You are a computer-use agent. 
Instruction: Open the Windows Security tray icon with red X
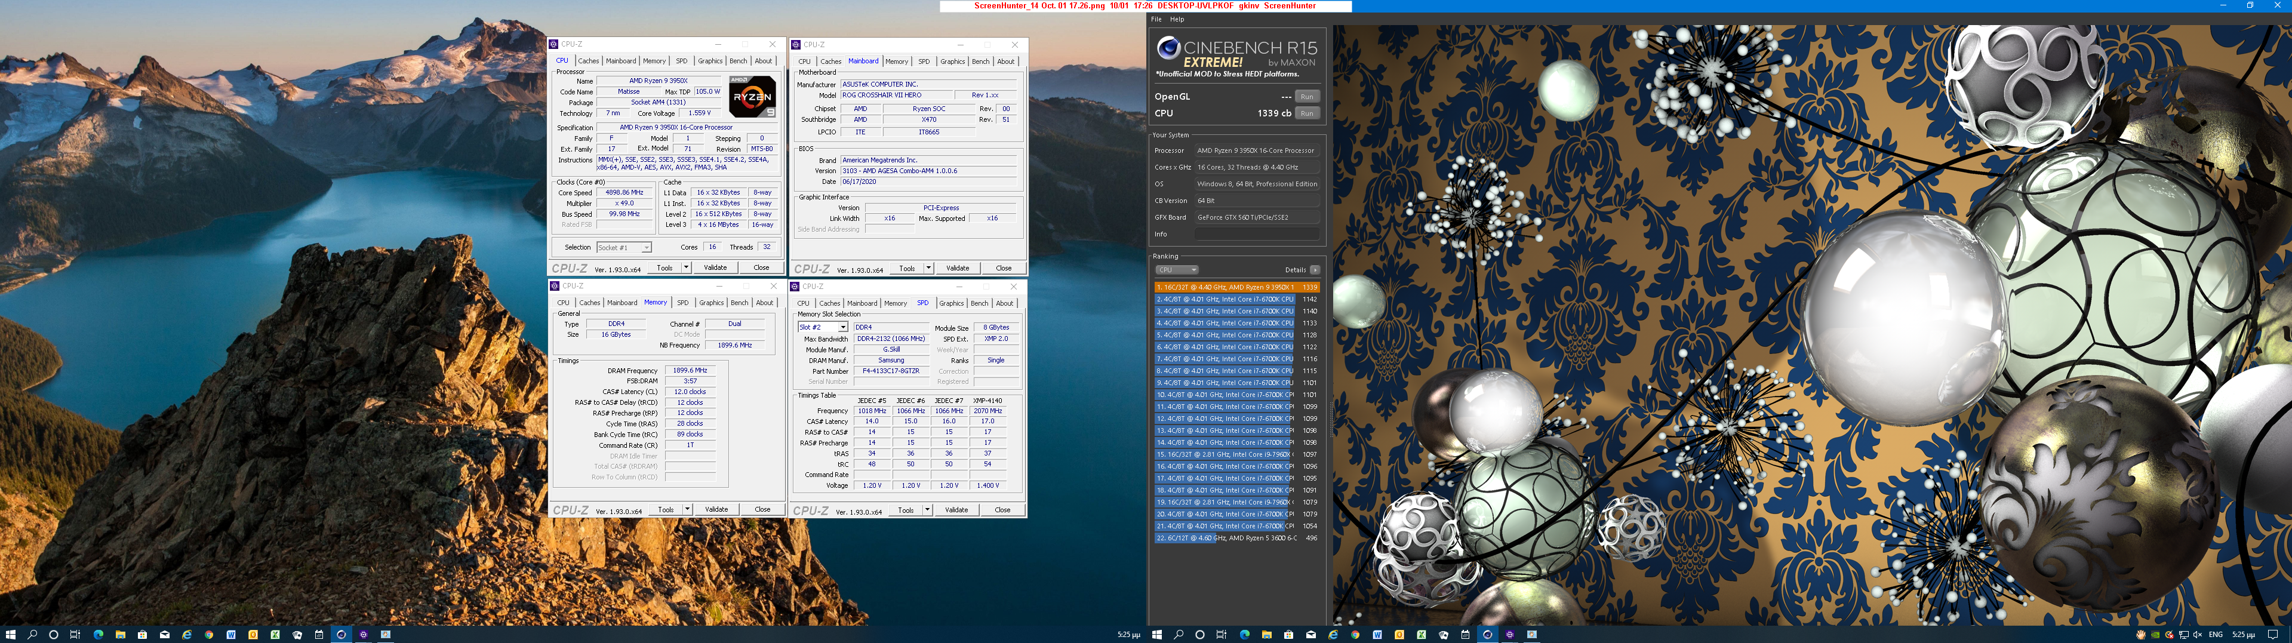[x=2169, y=635]
